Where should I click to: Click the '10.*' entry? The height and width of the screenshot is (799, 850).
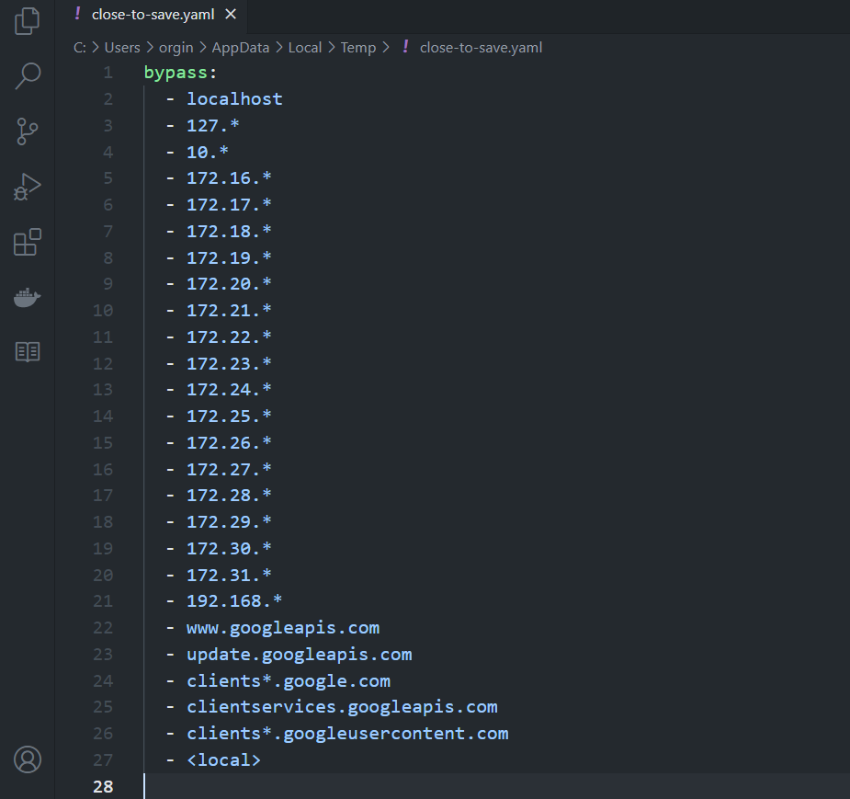[208, 153]
